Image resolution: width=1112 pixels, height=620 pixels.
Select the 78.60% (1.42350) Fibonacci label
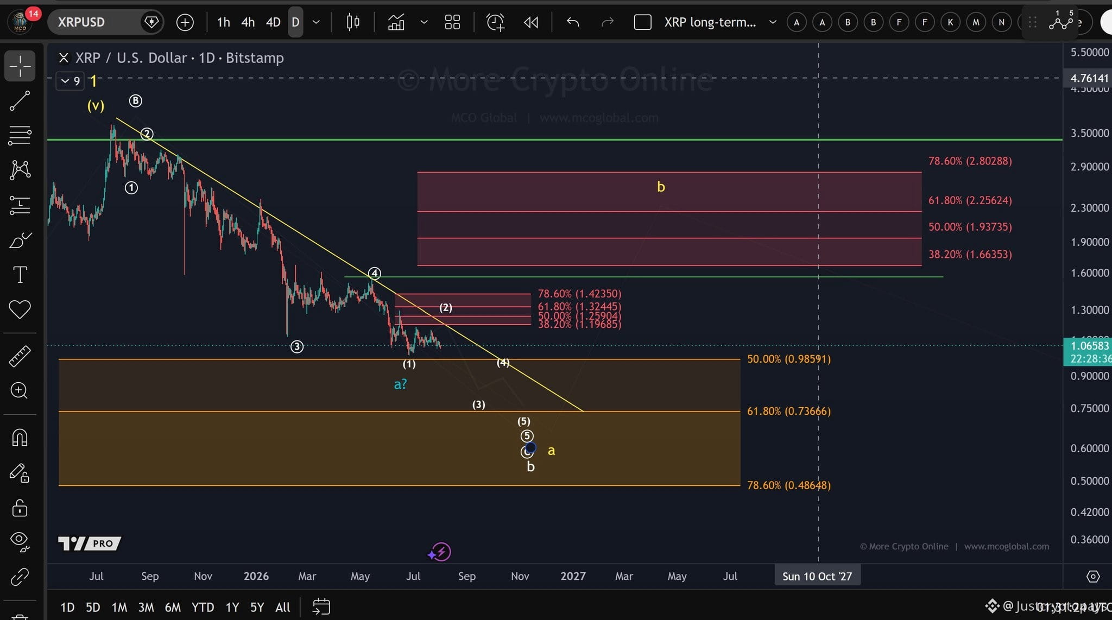[x=579, y=294]
